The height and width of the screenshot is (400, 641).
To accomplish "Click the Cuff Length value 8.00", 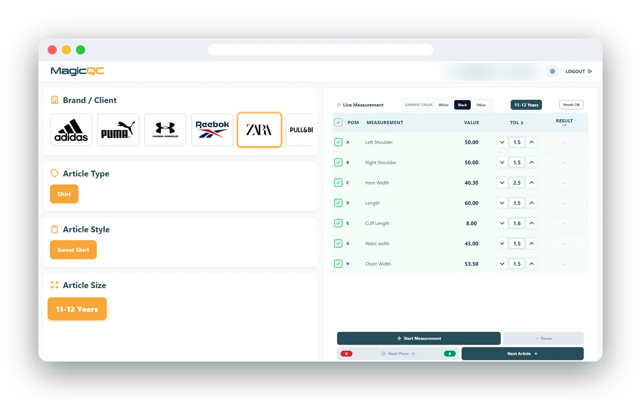I will click(472, 223).
